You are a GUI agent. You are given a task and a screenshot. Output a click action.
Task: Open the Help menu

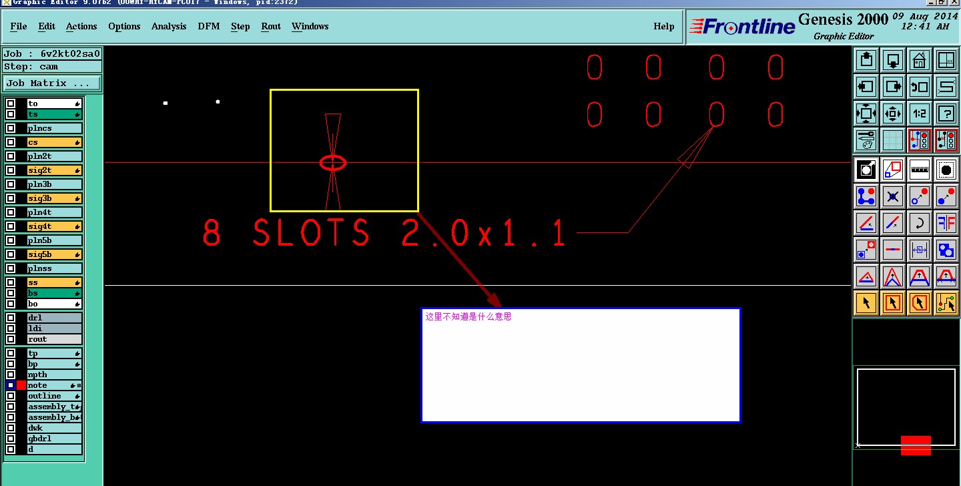click(x=664, y=26)
